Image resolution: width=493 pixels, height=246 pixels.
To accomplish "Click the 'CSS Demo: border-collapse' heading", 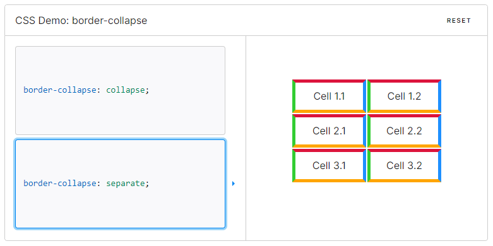I will 81,21.
